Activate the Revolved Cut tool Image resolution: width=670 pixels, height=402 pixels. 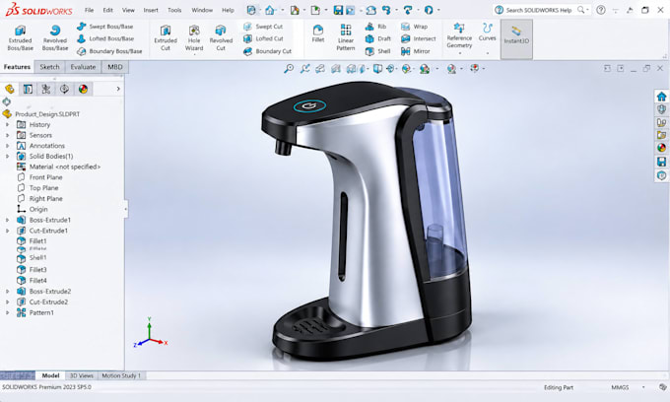[221, 37]
